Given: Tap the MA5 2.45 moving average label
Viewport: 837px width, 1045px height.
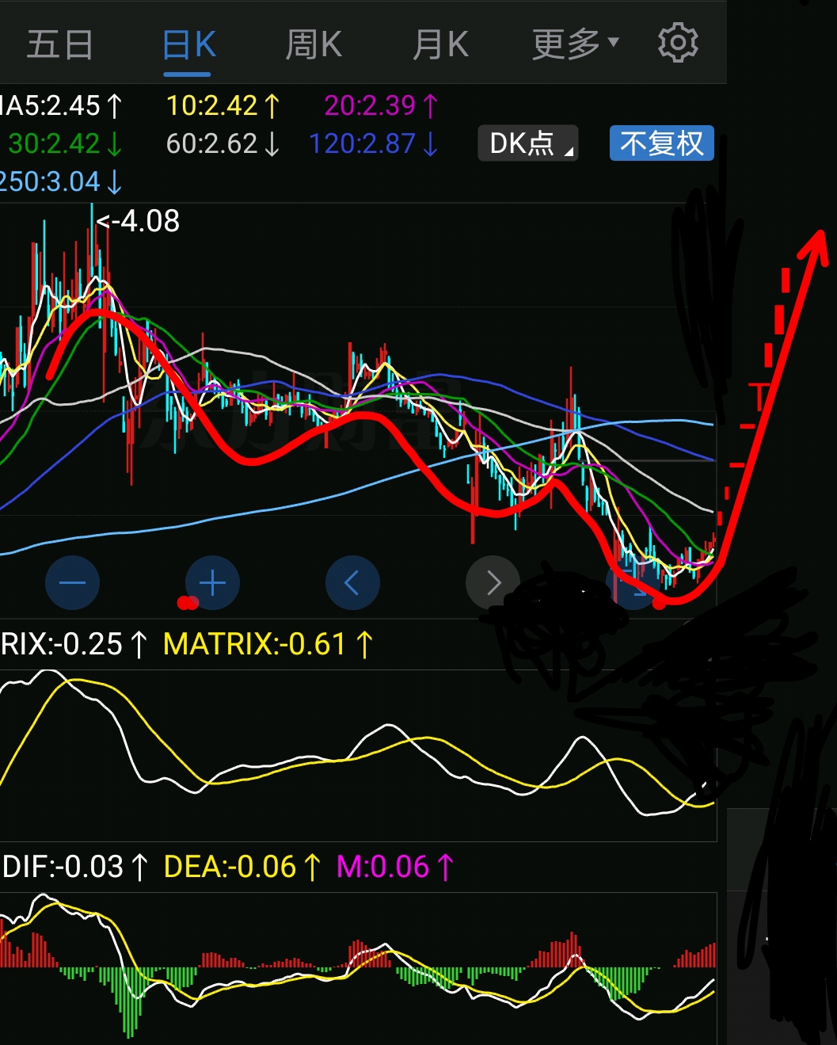Looking at the screenshot, I should (60, 105).
